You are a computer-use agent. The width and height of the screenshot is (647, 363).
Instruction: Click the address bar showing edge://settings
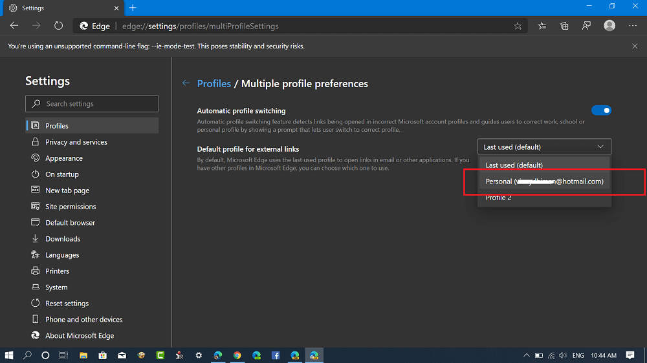300,26
